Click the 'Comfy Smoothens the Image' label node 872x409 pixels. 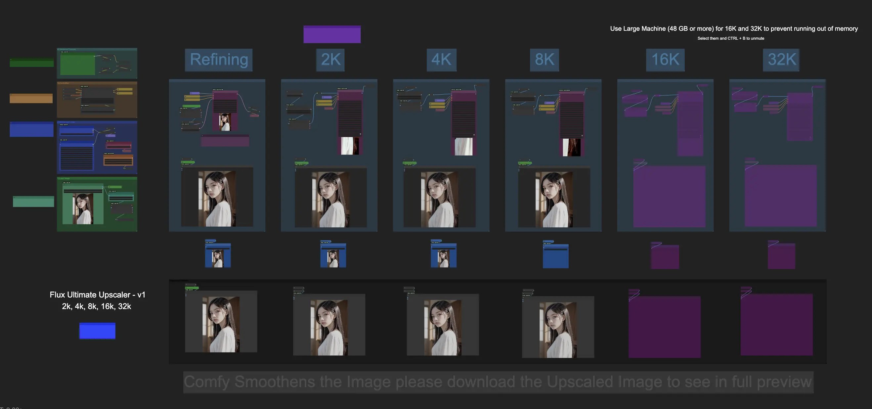498,382
